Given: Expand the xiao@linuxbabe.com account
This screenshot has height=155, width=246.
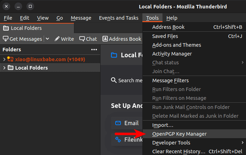Looking at the screenshot, I should tap(4, 59).
